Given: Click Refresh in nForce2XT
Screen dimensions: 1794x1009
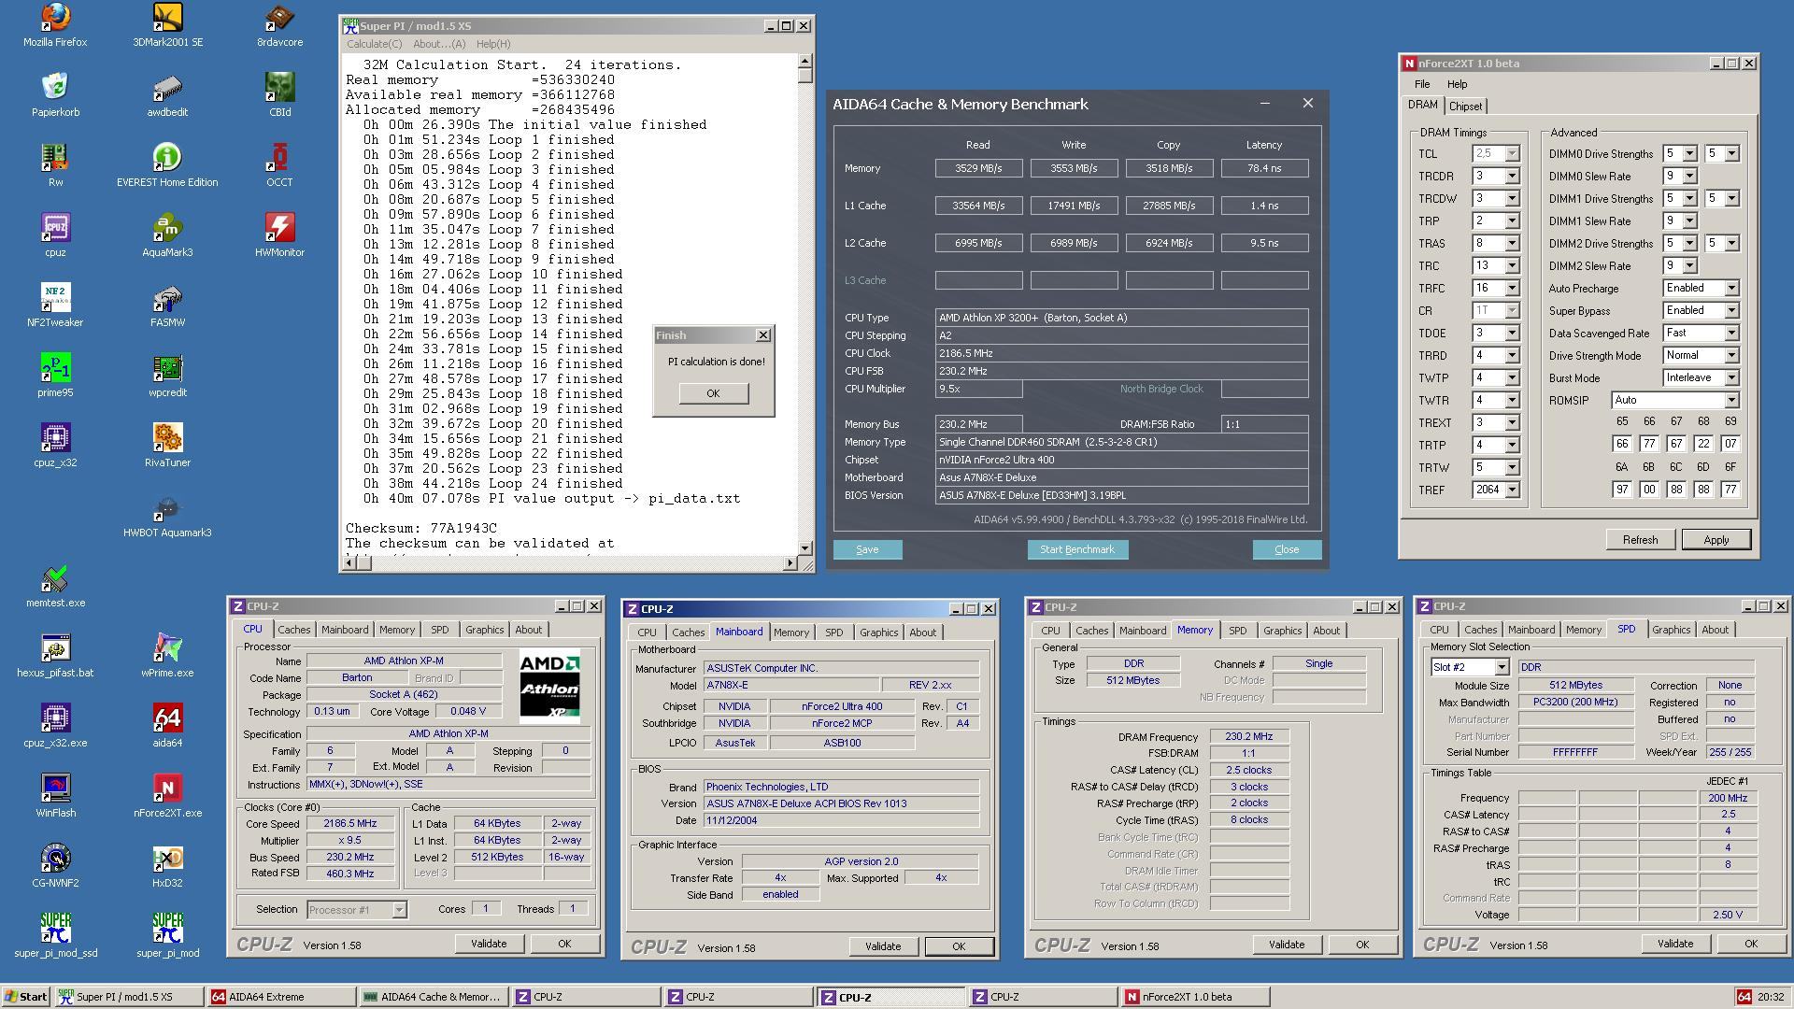Looking at the screenshot, I should pyautogui.click(x=1640, y=540).
